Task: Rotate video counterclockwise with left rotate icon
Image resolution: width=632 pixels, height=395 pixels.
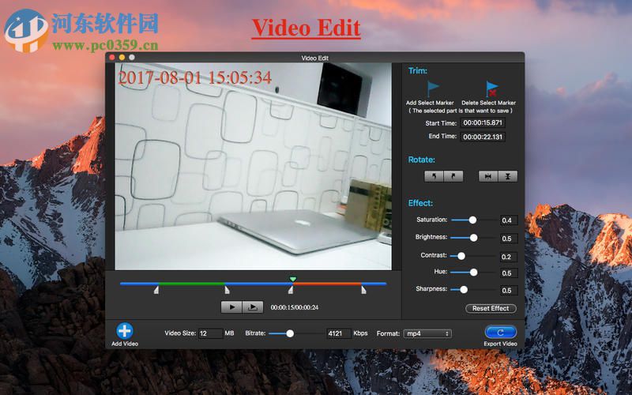Action: click(x=434, y=176)
